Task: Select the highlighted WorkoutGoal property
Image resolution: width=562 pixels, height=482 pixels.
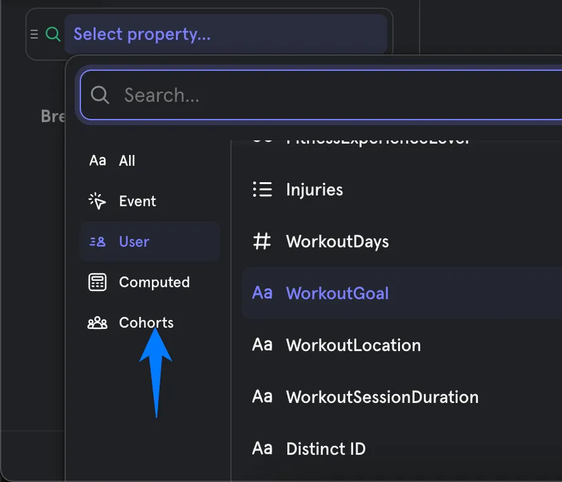Action: pos(337,294)
